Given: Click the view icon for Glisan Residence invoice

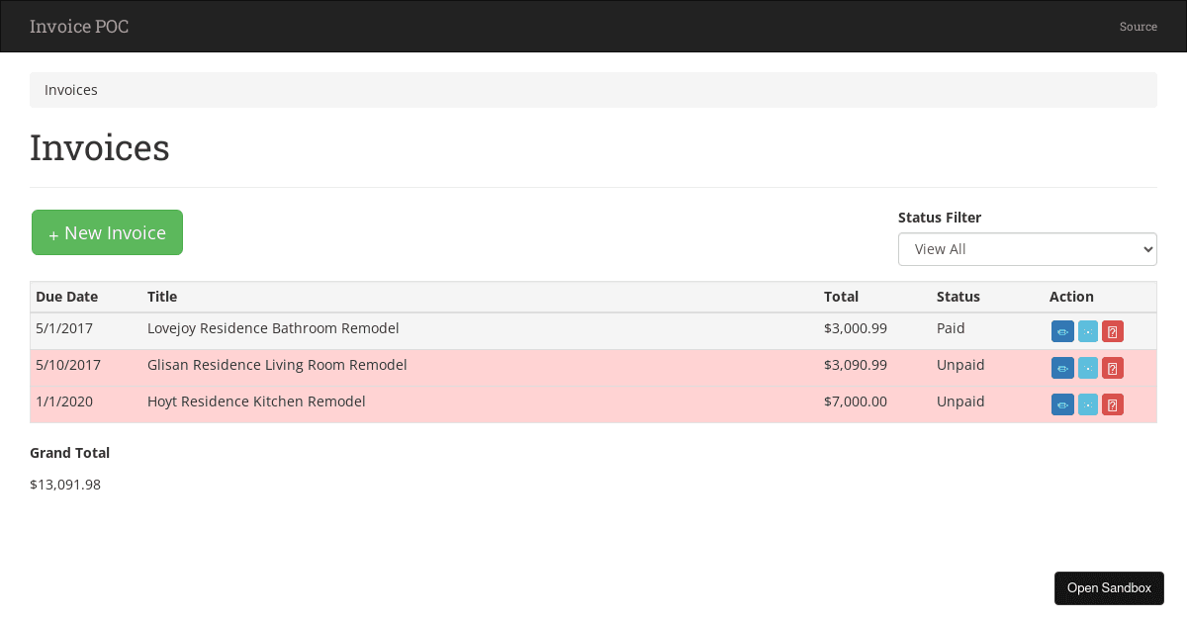Looking at the screenshot, I should click(x=1062, y=368).
